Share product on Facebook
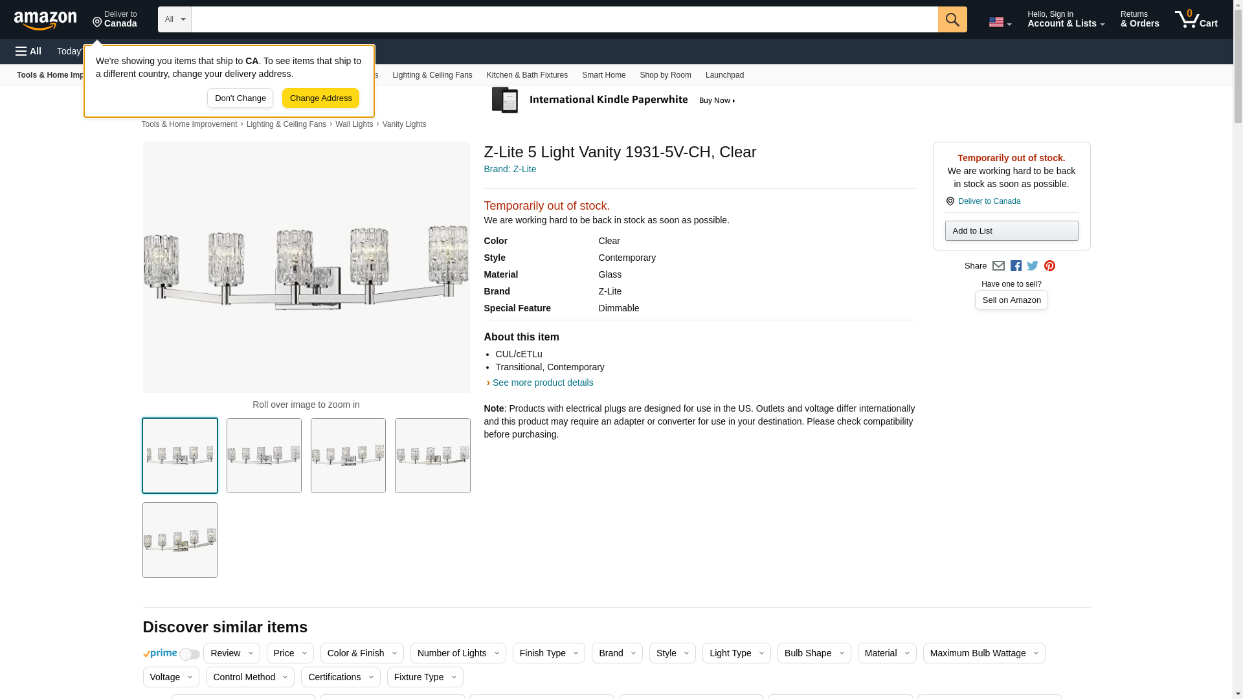1243x699 pixels. pos(1016,266)
